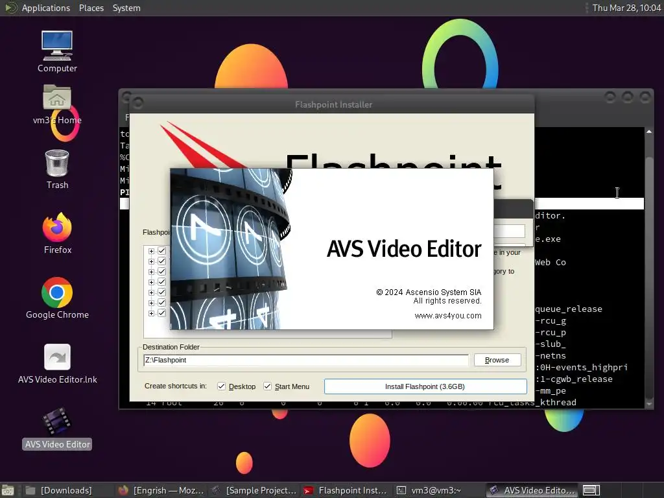
Task: Open the System menu
Action: (x=126, y=8)
